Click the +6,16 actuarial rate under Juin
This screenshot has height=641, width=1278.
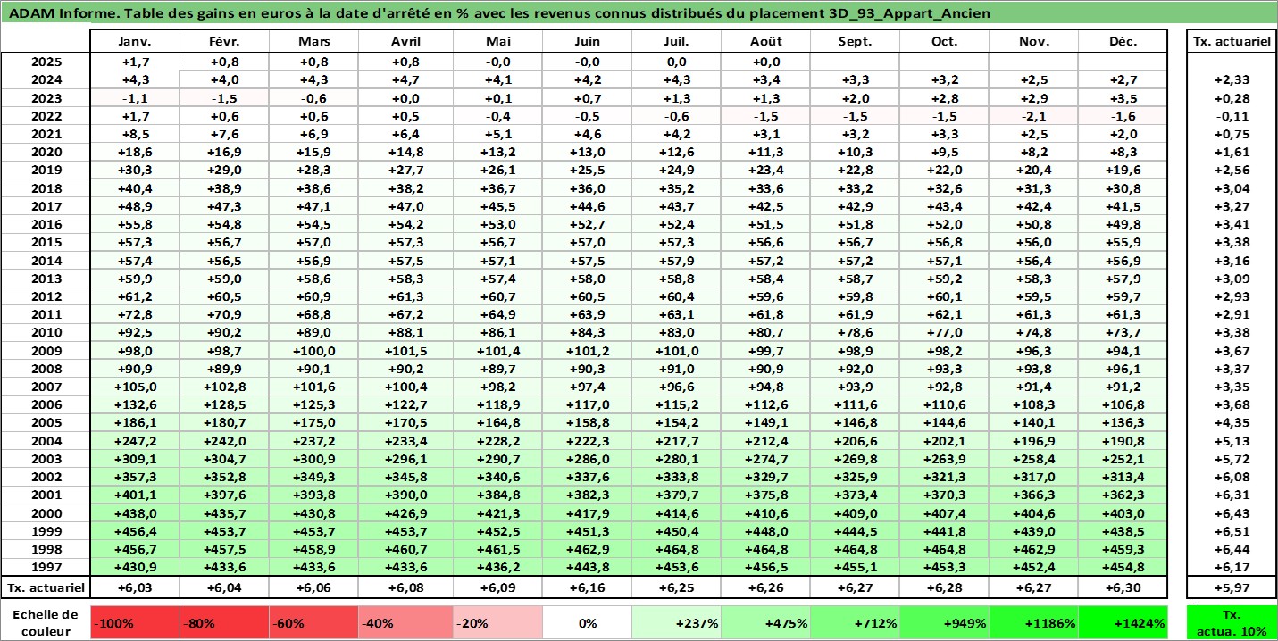click(587, 587)
